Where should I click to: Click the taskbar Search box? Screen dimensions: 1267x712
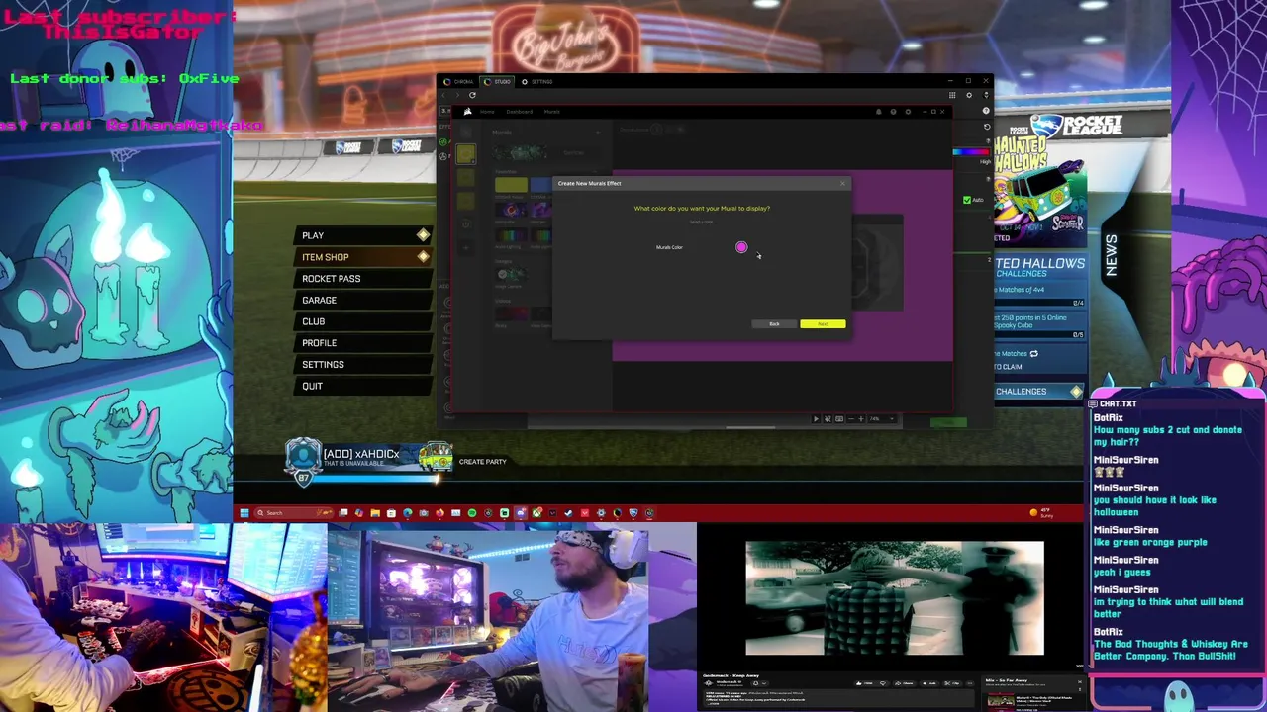coord(295,513)
